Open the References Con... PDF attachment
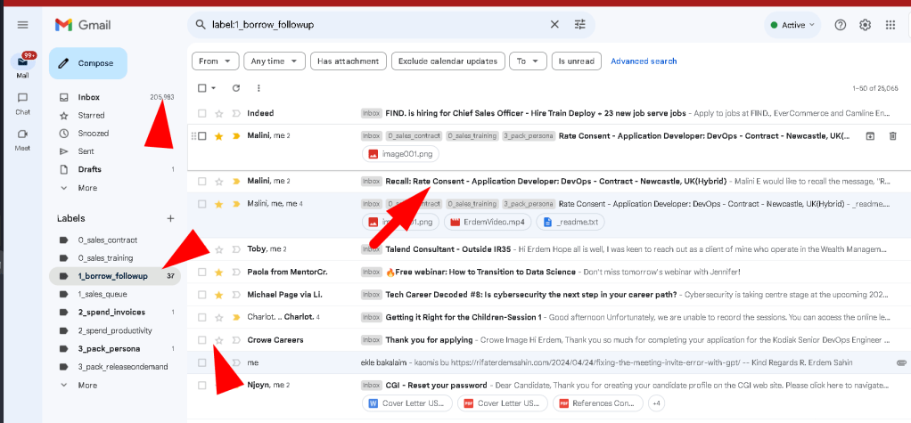This screenshot has width=911, height=423. coord(598,403)
